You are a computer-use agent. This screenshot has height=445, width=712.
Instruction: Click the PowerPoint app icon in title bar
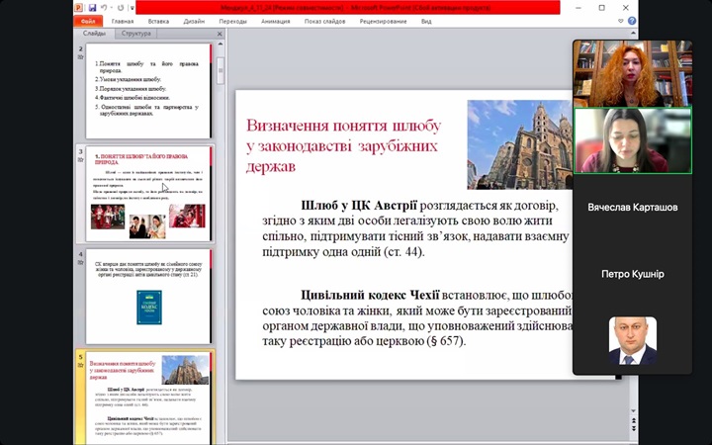tap(79, 7)
